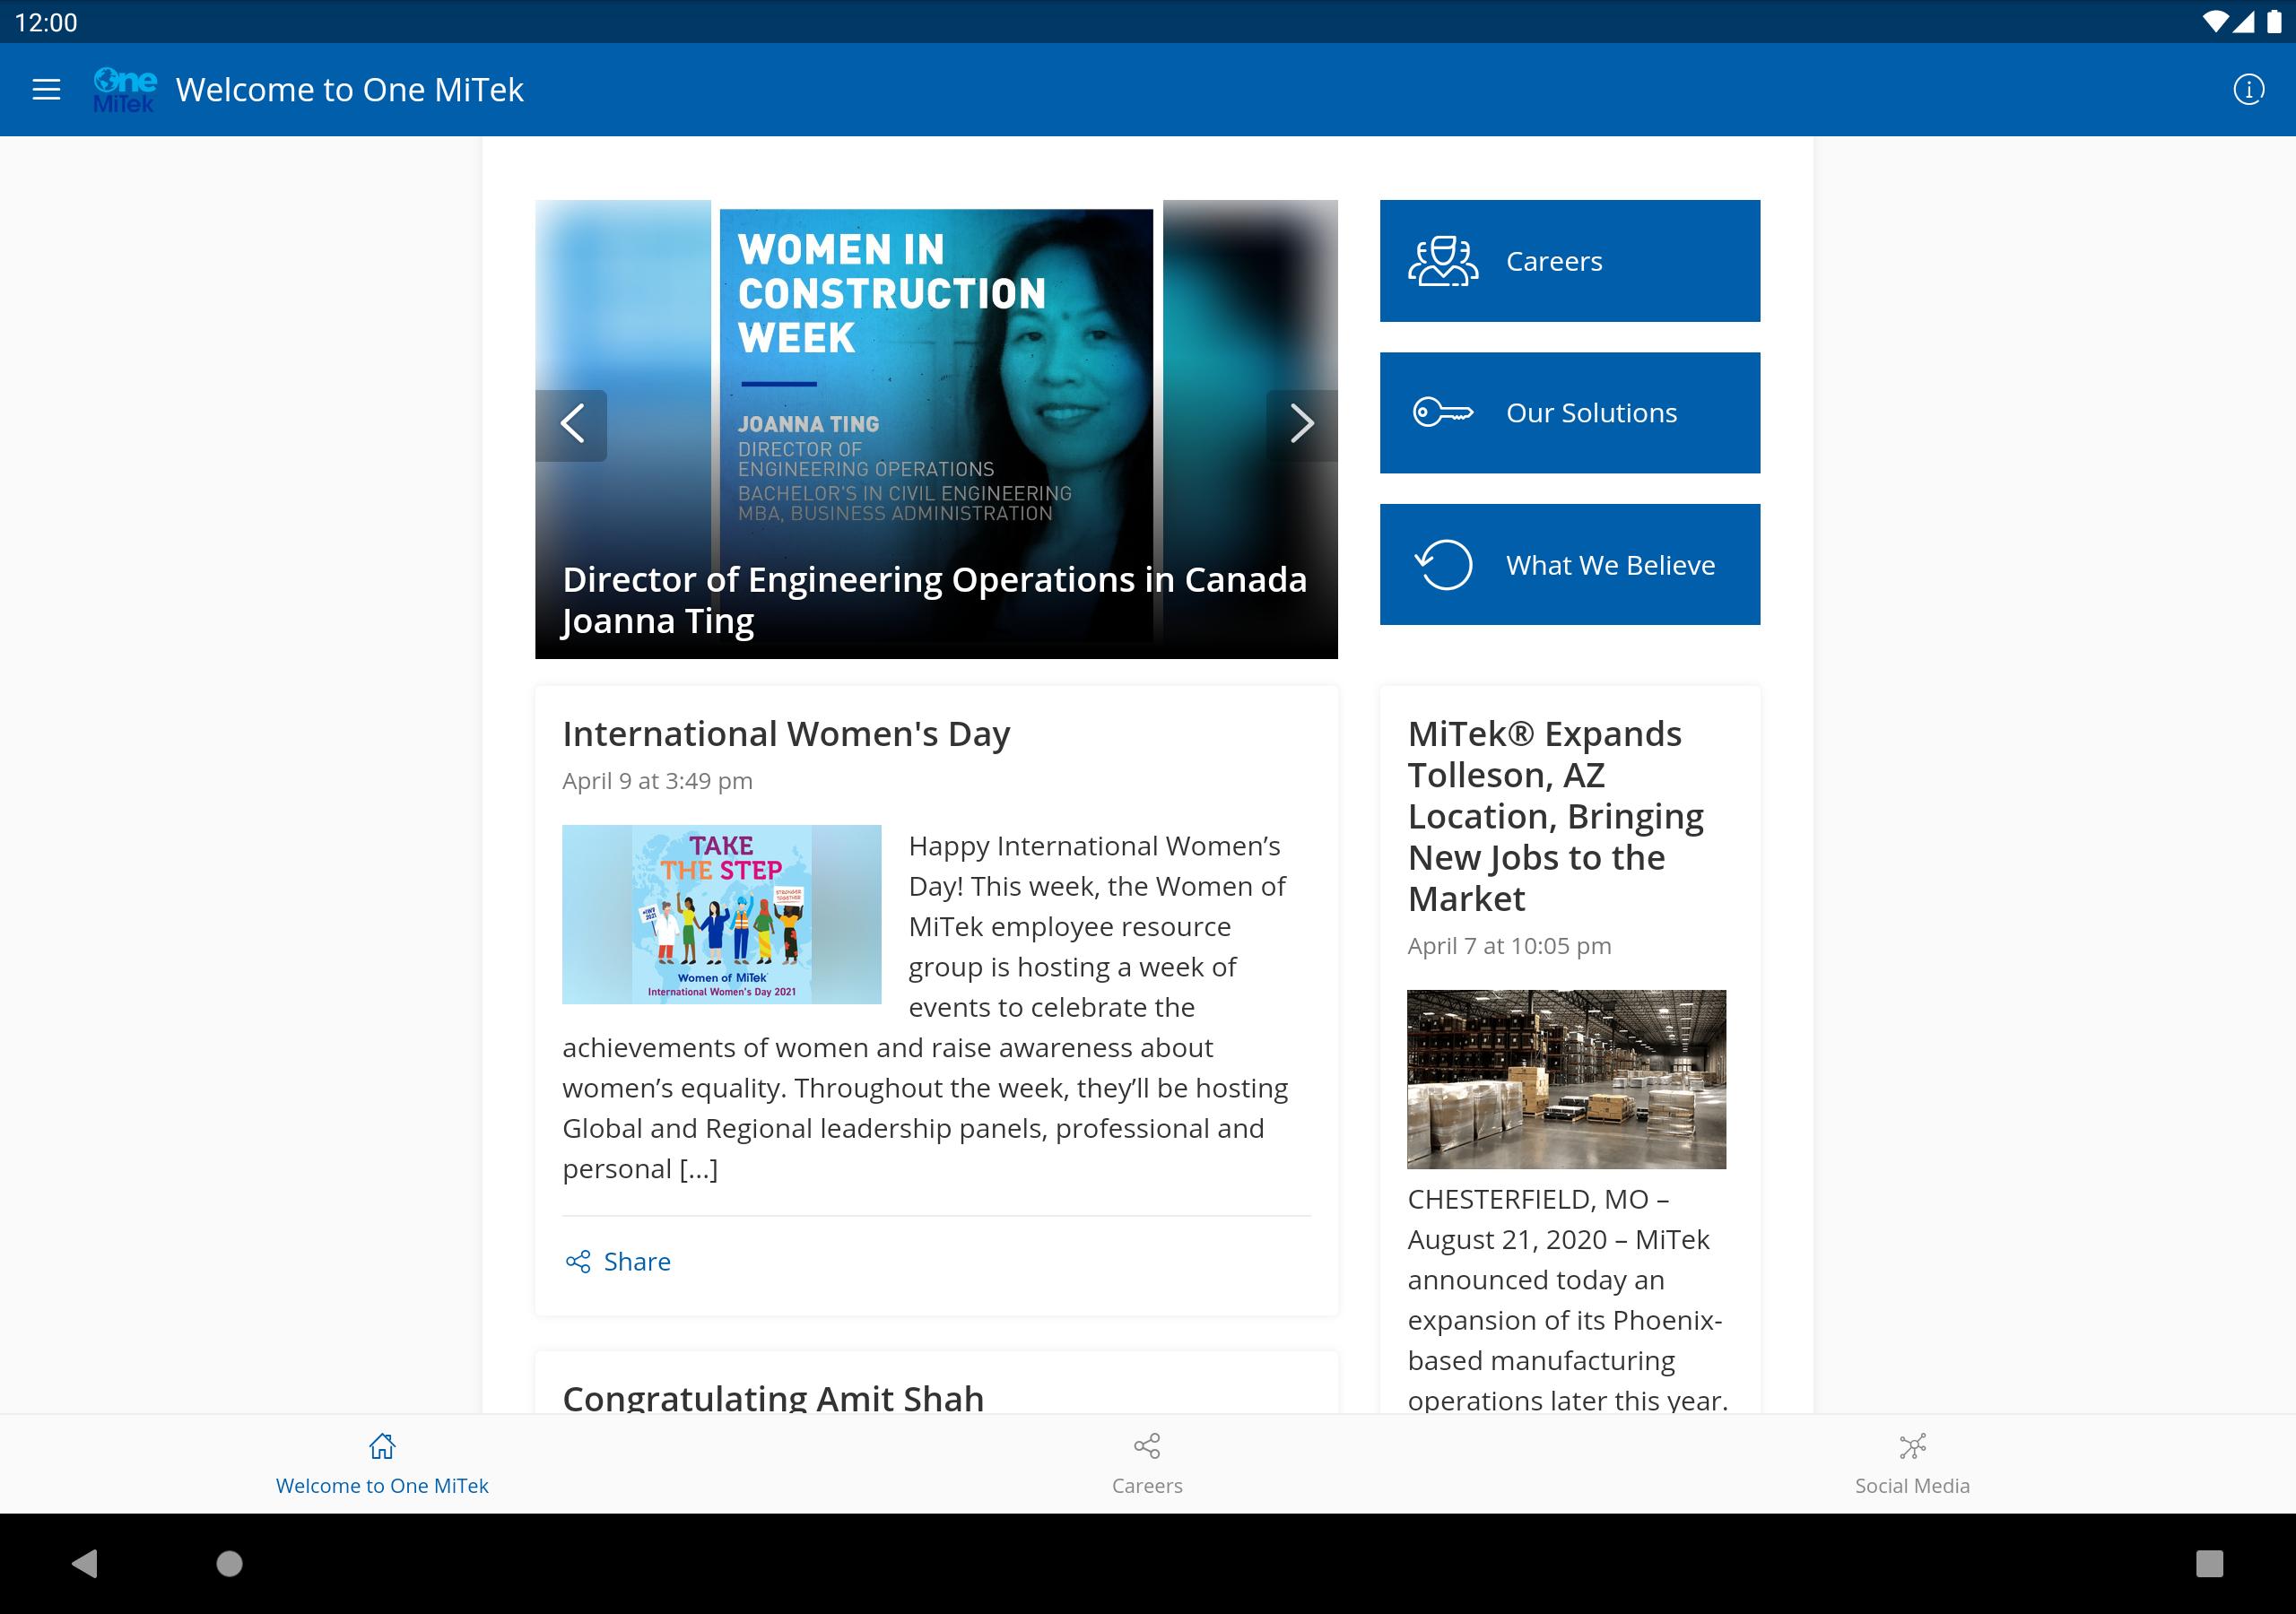Tap the Wi-Fi status icon
Viewport: 2296px width, 1614px height.
click(x=2215, y=22)
